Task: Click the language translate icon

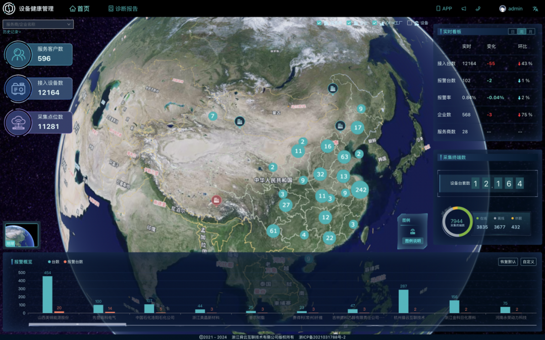Action: [x=535, y=9]
